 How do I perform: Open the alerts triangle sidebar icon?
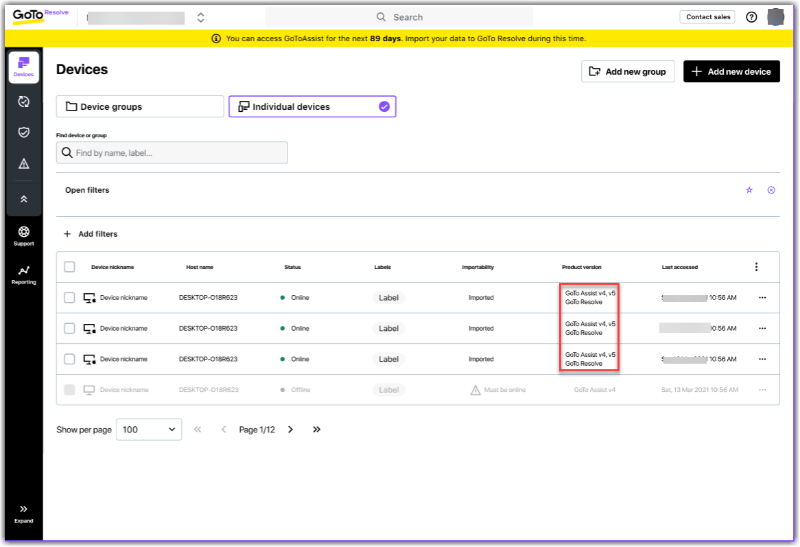click(x=23, y=163)
